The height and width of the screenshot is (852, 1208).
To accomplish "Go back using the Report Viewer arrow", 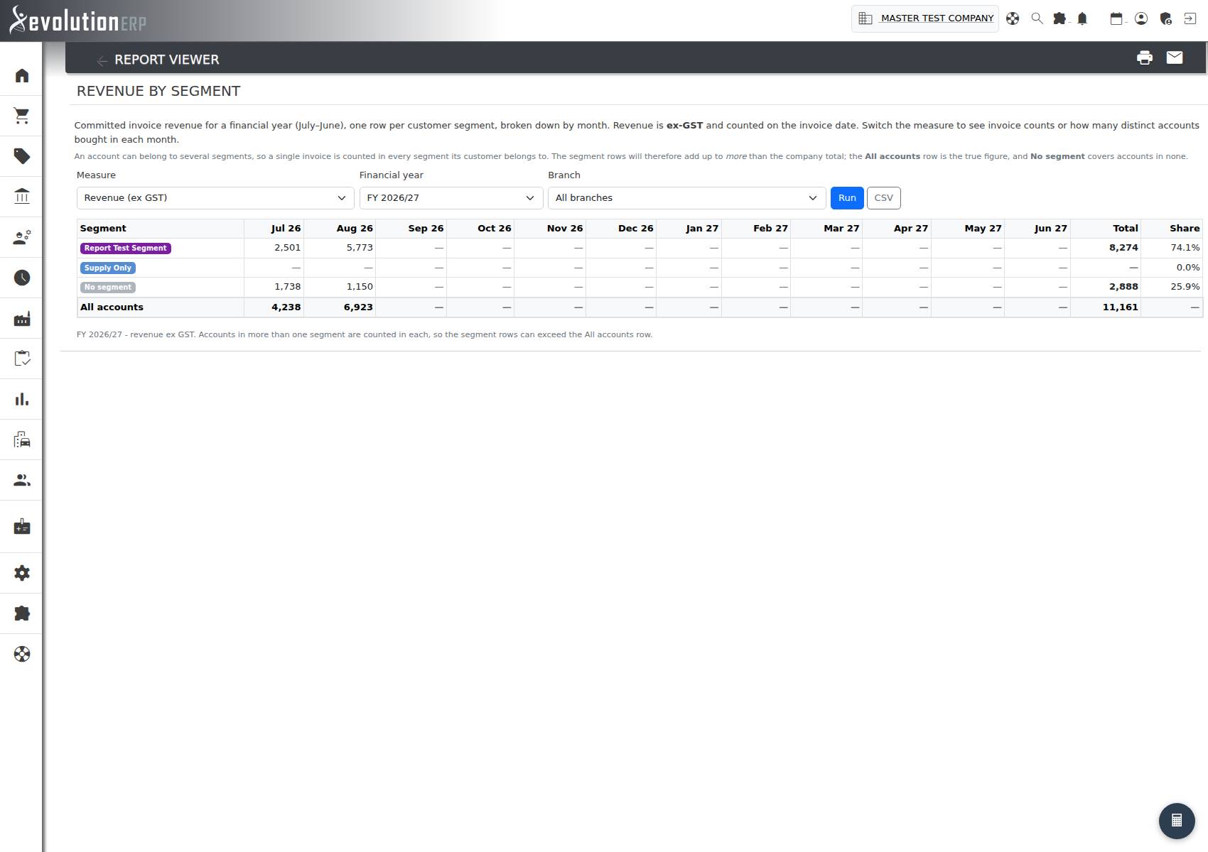I will 102,60.
